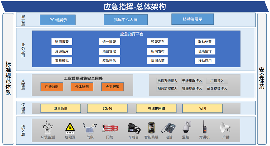Click the 接入层 layer label
Viewport: 270px width, 146px height.
coord(23,130)
